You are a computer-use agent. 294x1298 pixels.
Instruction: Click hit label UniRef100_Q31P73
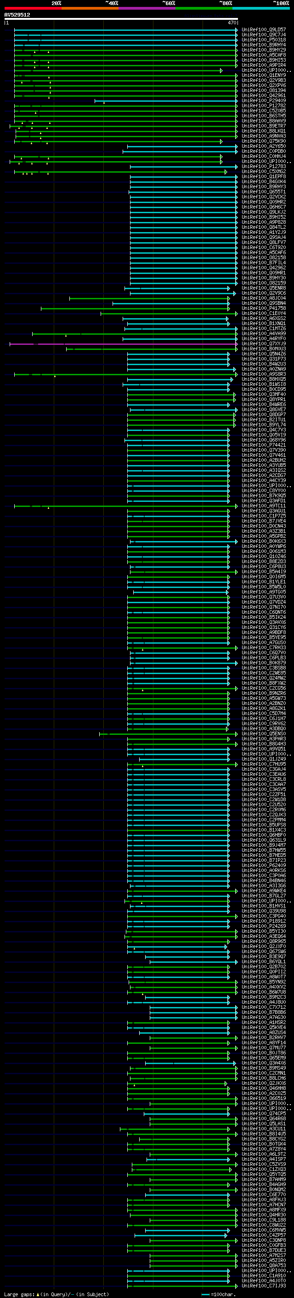coord(264,359)
